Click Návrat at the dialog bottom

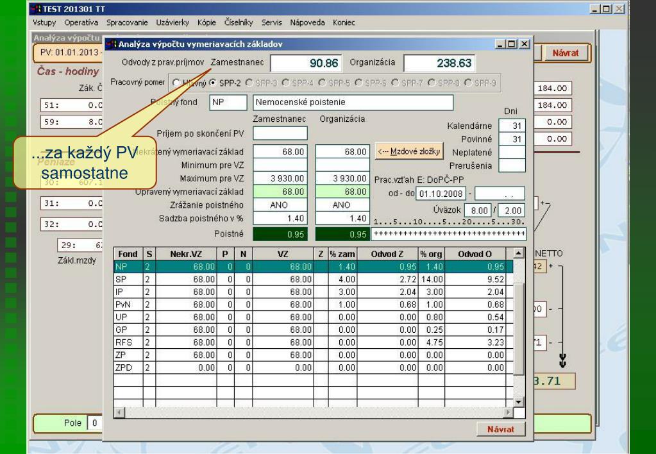point(501,429)
